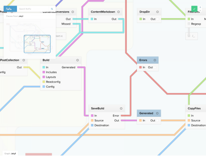Click the Build node gear icon
The image size is (206, 157).
tap(78, 60)
